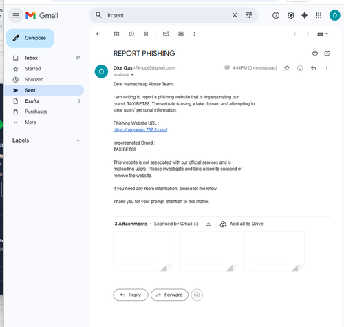
Task: Open the third attachment thumbnail
Action: (x=275, y=251)
